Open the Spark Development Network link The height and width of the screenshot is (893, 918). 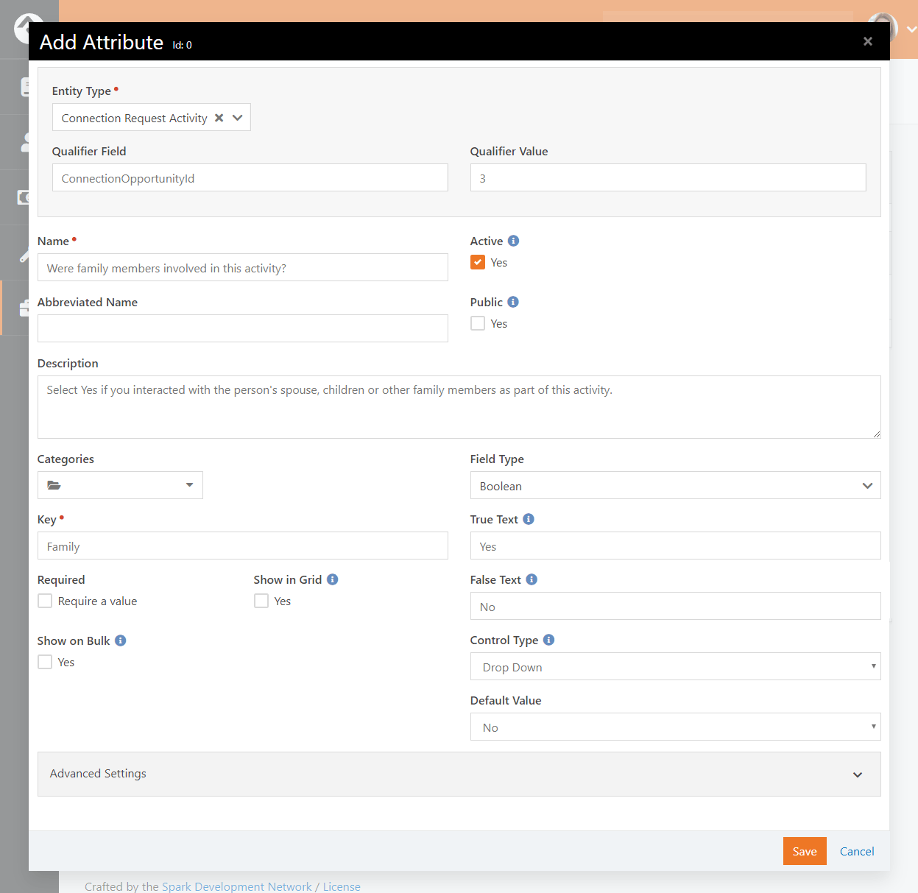[x=237, y=886]
